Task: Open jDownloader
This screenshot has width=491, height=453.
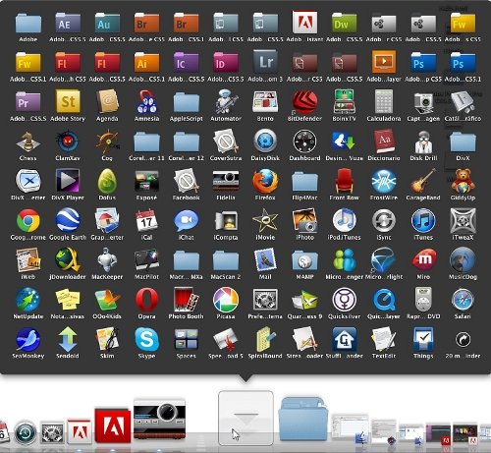Action: point(68,260)
